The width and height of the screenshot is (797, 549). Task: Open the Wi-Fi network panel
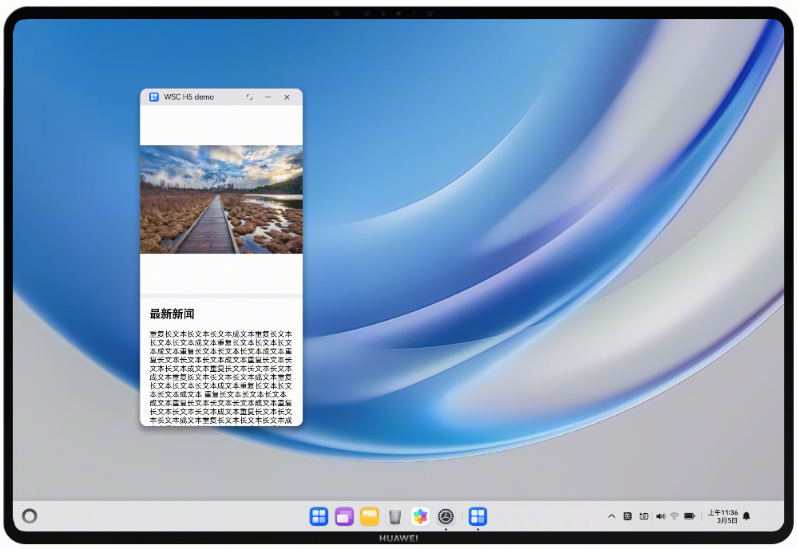point(674,516)
